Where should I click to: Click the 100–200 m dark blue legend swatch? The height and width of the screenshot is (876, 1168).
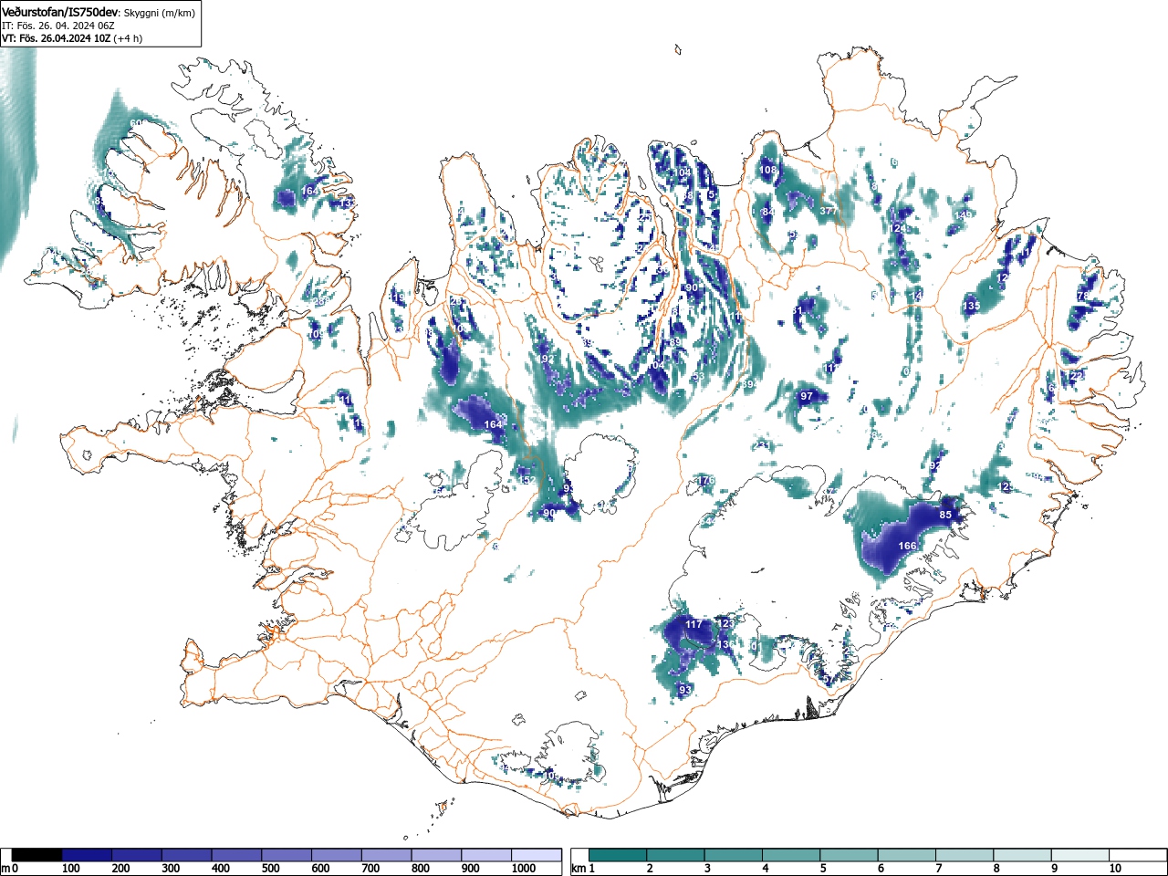tap(87, 855)
